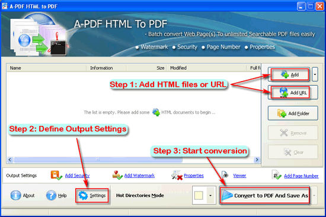Image resolution: width=326 pixels, height=217 pixels.
Task: Click the Add Watermark stamp icon
Action: [117, 175]
